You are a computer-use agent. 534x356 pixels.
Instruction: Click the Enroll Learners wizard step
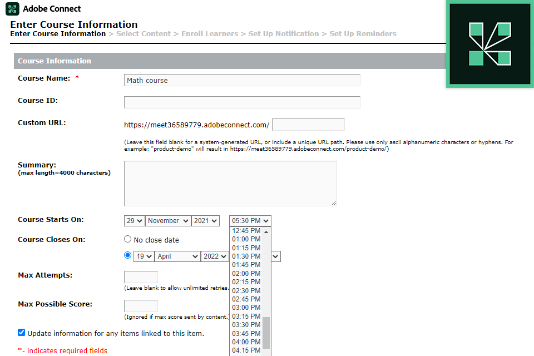210,34
